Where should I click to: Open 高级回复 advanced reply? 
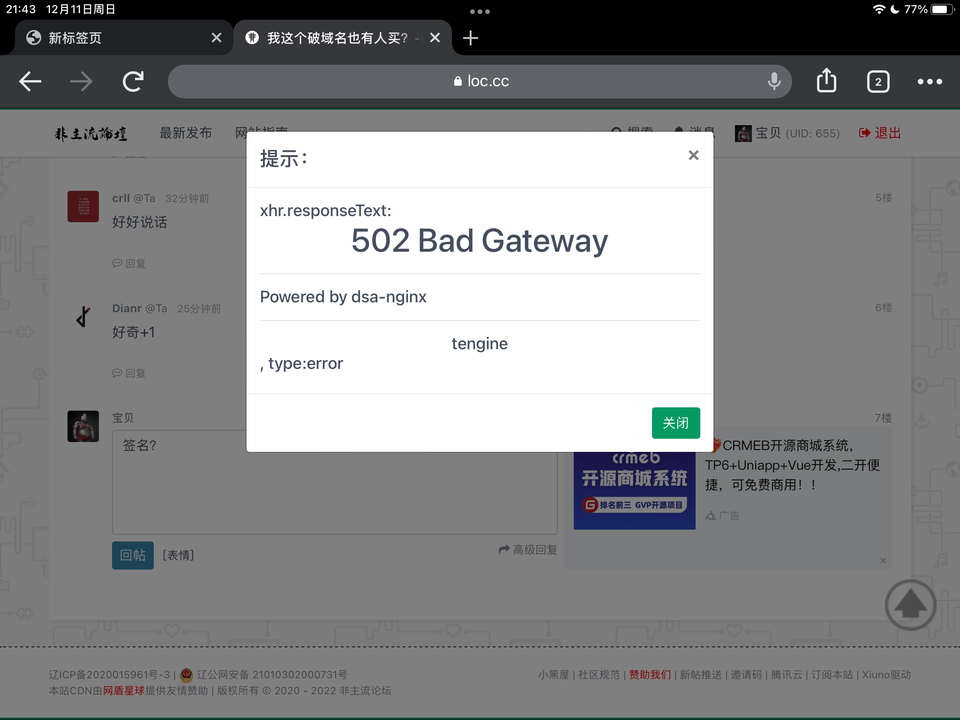click(x=528, y=550)
